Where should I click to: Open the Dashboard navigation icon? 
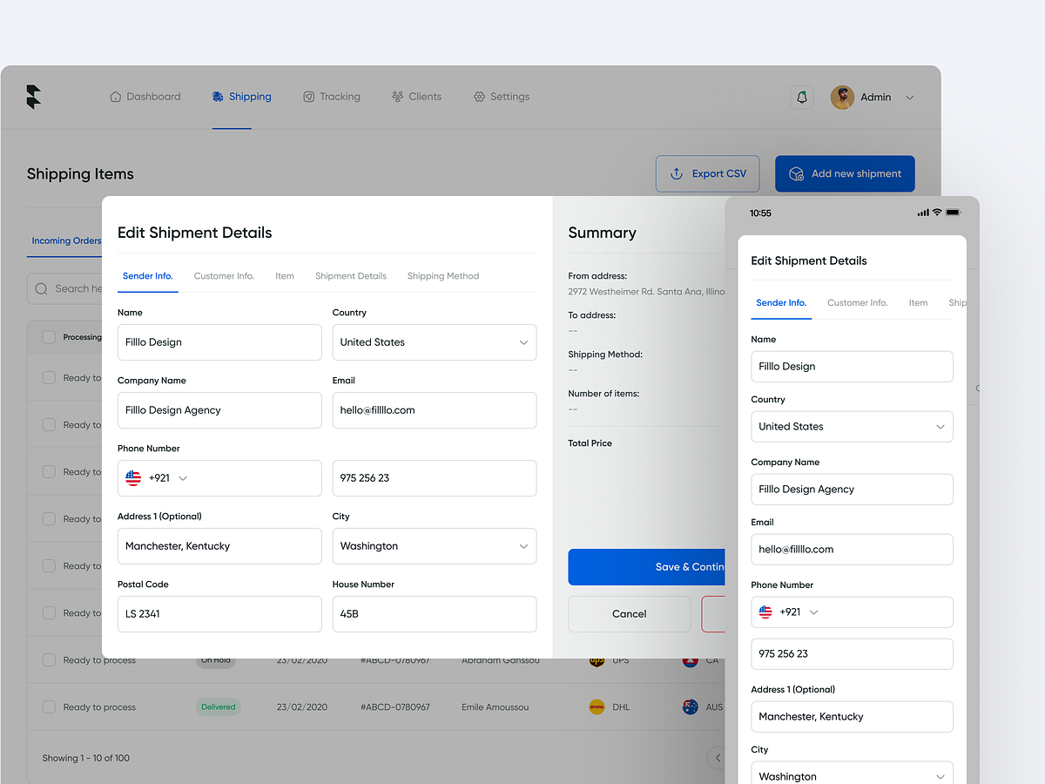pos(117,97)
